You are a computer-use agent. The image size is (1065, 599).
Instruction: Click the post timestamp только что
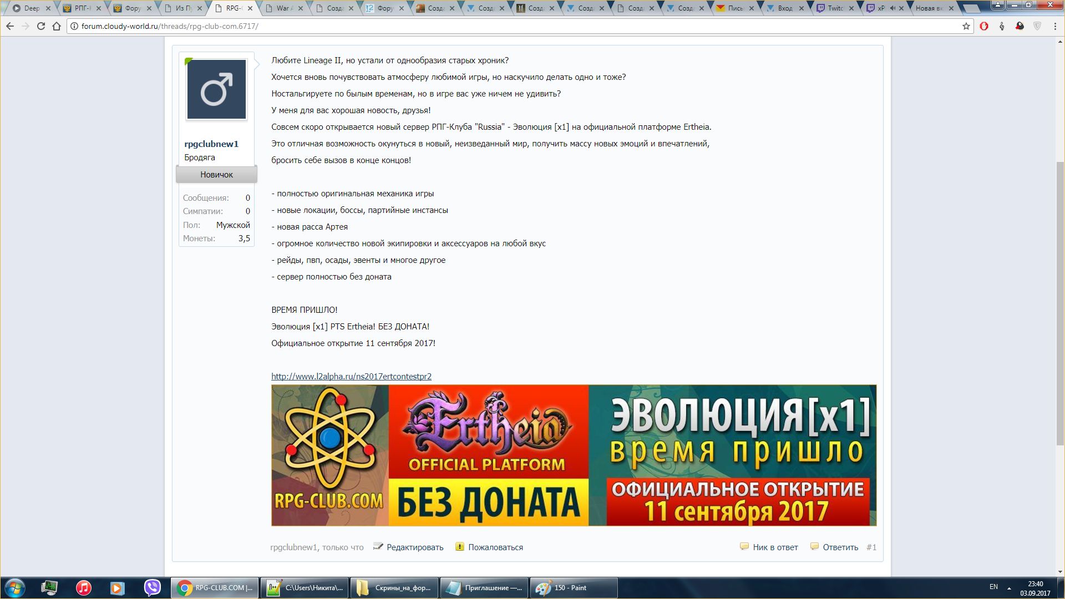click(343, 547)
